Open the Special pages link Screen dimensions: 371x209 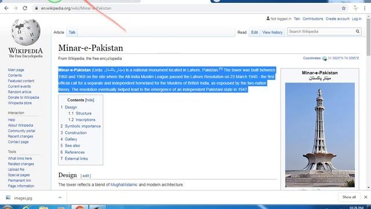19,175
